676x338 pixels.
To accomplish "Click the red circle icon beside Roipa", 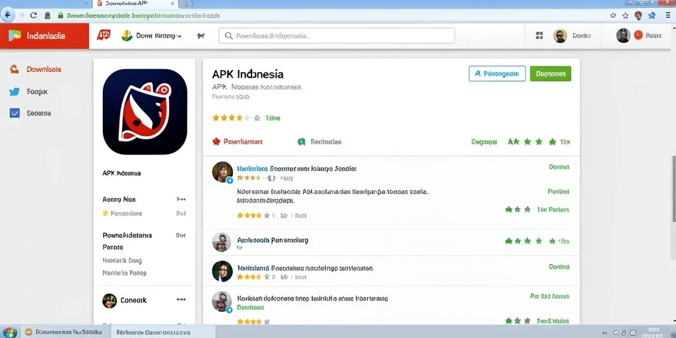I will pos(638,36).
